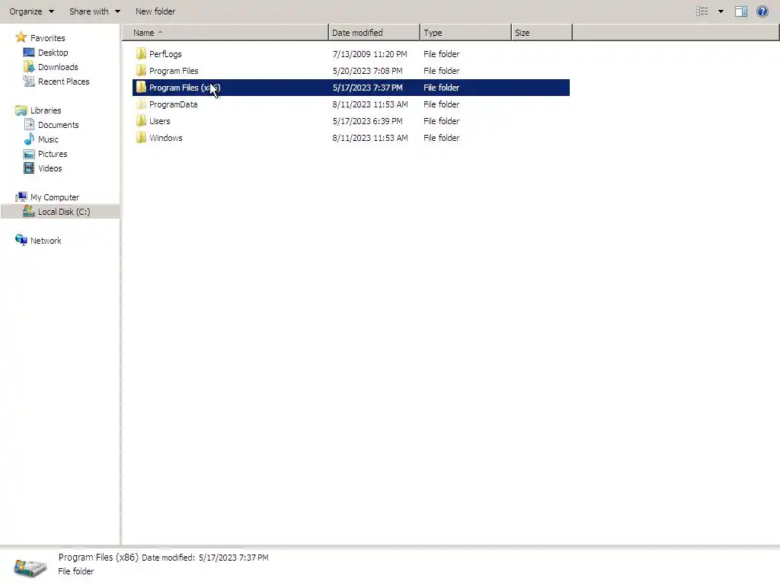Image resolution: width=780 pixels, height=585 pixels.
Task: Open the Documents library
Action: [58, 125]
